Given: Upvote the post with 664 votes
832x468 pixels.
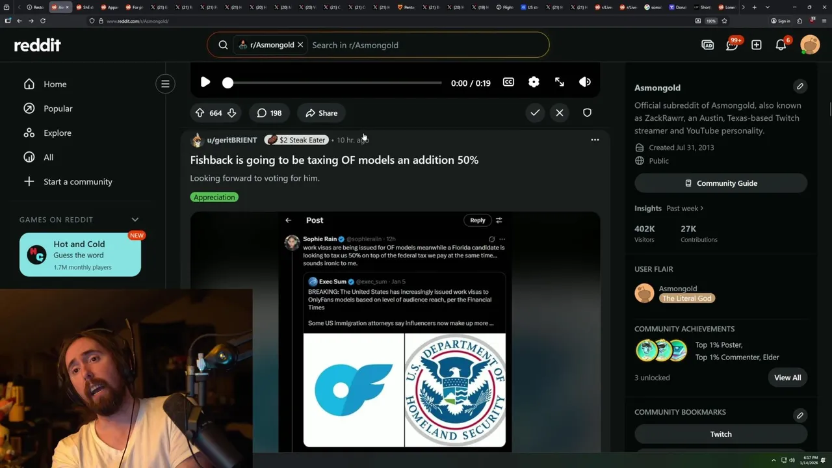Looking at the screenshot, I should [200, 113].
